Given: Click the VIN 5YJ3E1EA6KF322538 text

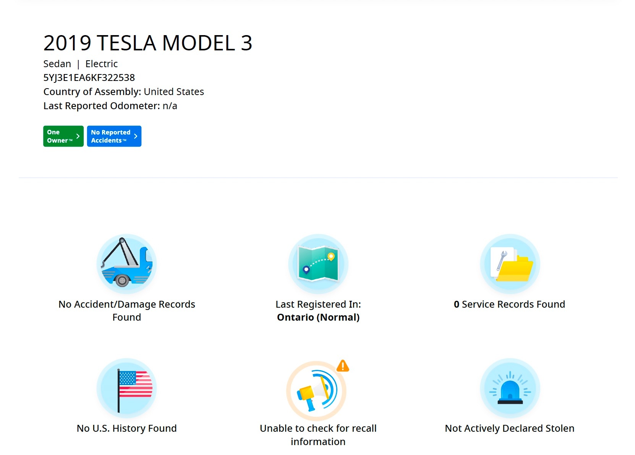Looking at the screenshot, I should [89, 78].
